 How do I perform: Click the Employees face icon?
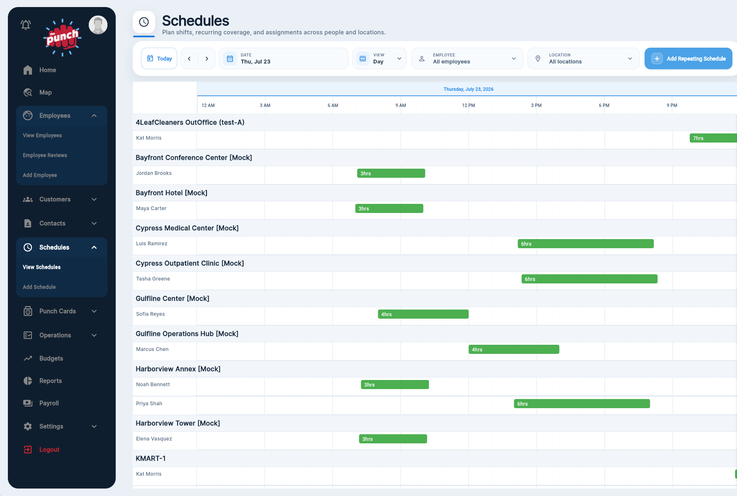click(x=28, y=116)
